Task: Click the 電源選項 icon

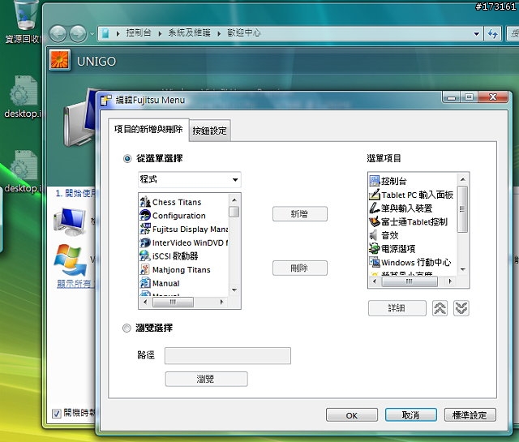Action: click(x=375, y=248)
